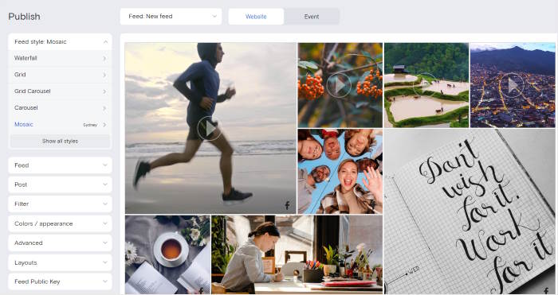Click Facebook icon on running man post
Screen dimensions: 558x295
coord(287,205)
